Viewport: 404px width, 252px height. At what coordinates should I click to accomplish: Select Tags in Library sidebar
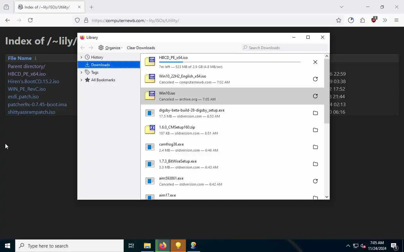click(95, 72)
